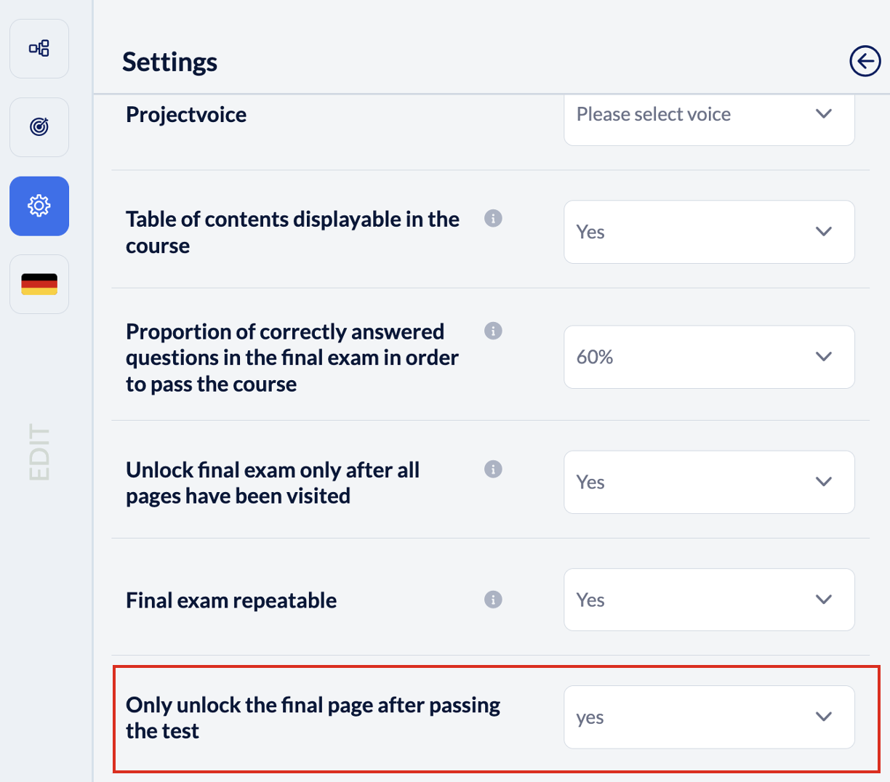Open Final exam repeatable dropdown
Screen dimensions: 890x782
pos(708,600)
